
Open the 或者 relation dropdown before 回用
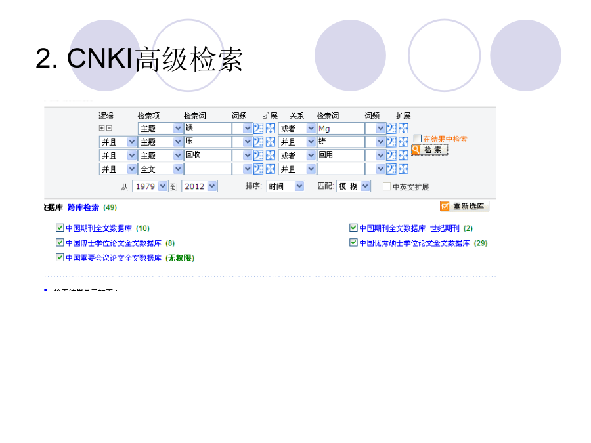pyautogui.click(x=297, y=156)
